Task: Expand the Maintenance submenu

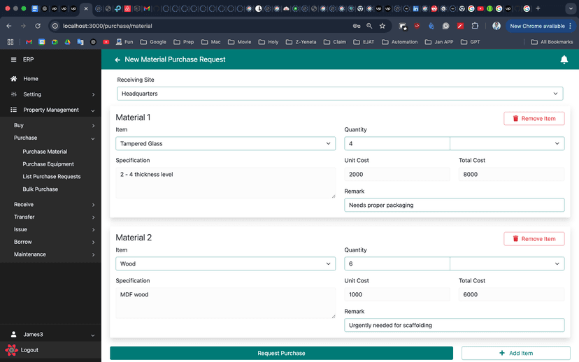Action: (x=50, y=254)
